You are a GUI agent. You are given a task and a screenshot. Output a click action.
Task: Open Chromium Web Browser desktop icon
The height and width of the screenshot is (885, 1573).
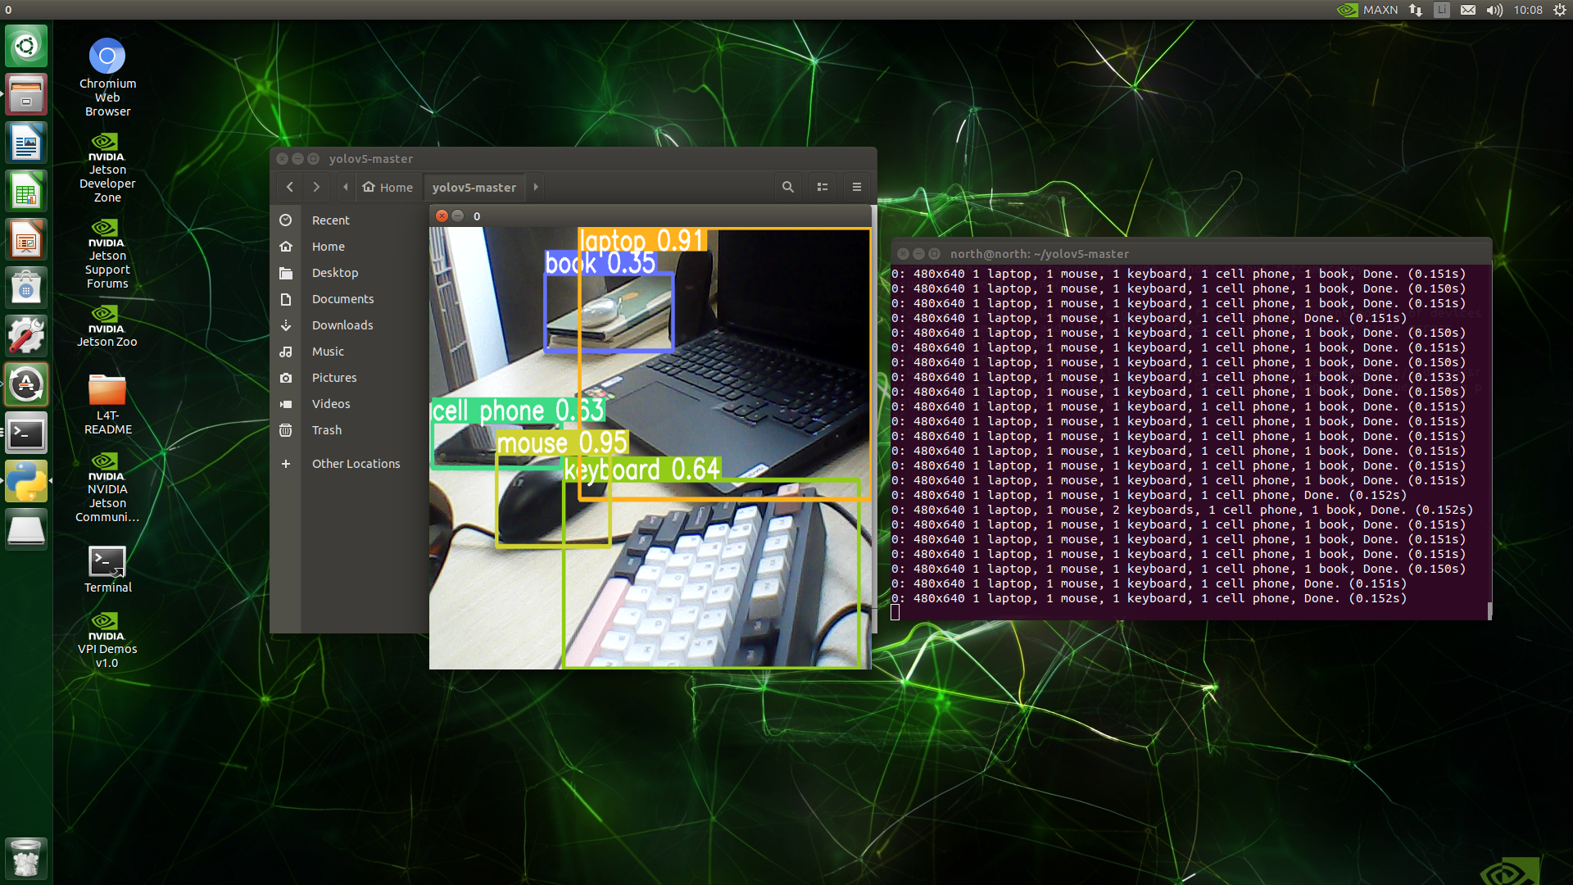107,57
